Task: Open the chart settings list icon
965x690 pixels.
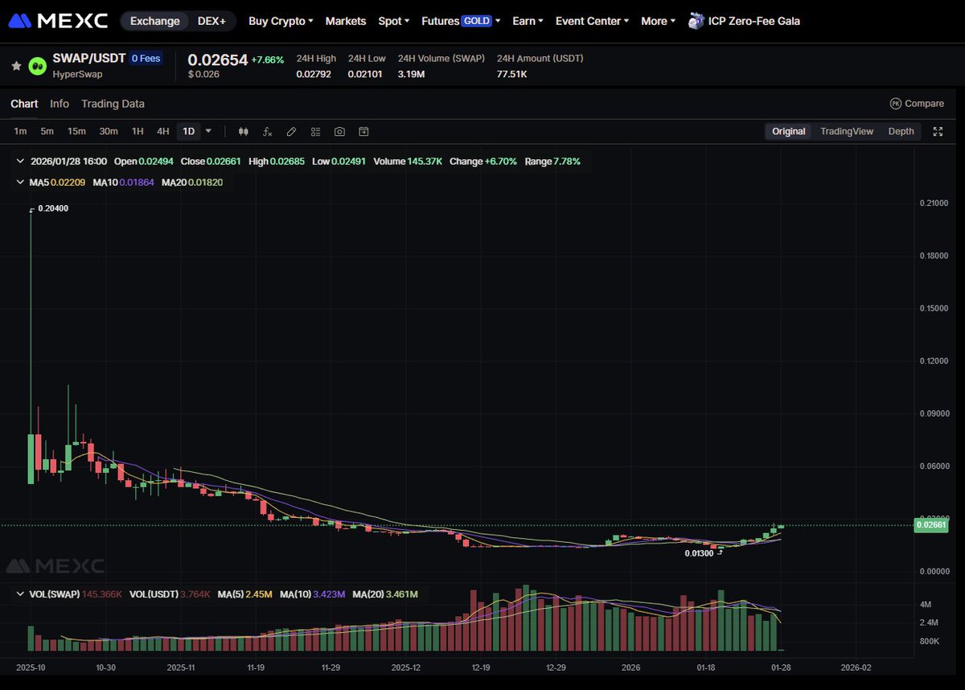Action: coord(315,131)
